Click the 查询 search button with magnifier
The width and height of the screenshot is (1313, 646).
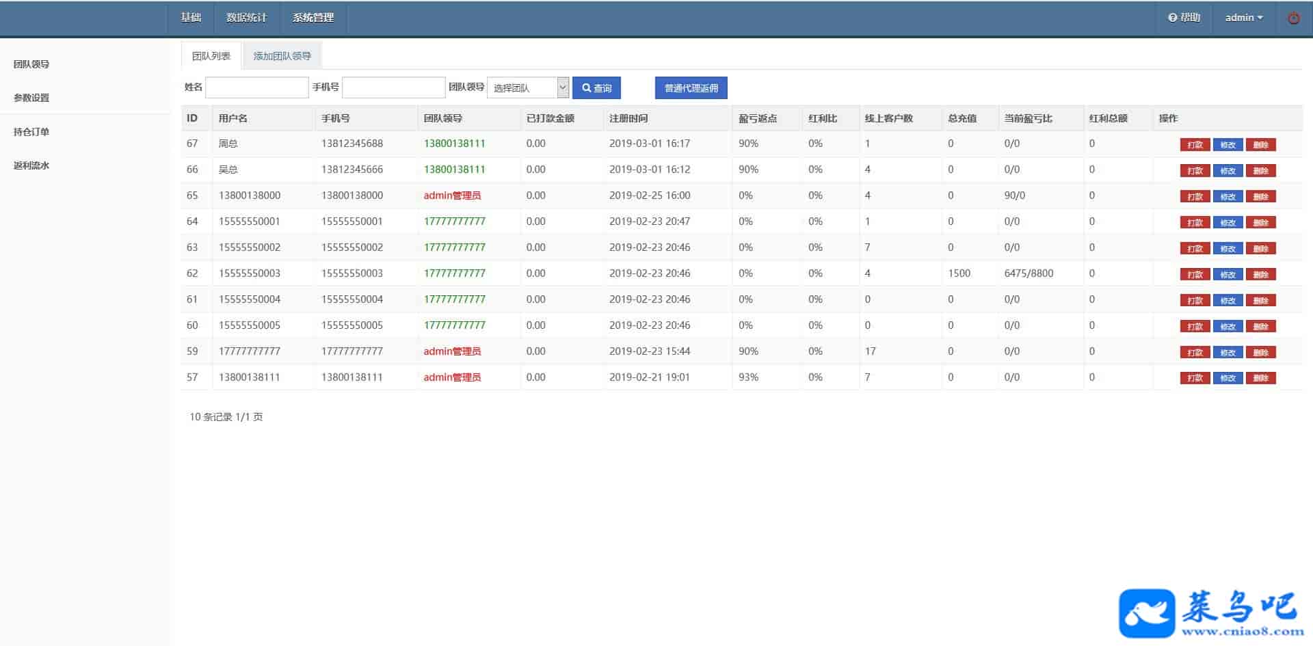(x=596, y=88)
